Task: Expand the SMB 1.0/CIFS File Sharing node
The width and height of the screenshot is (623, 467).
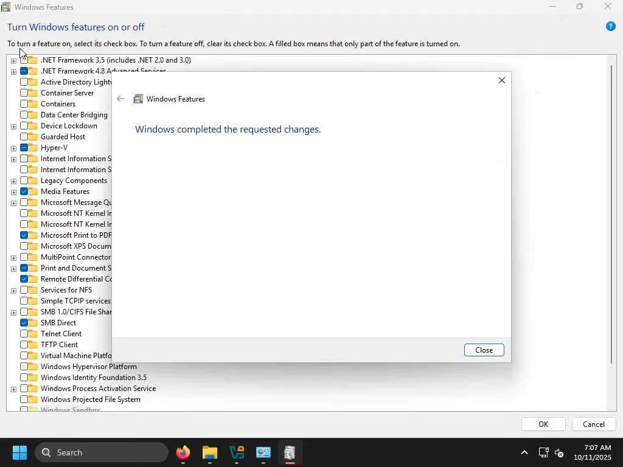Action: pos(13,313)
